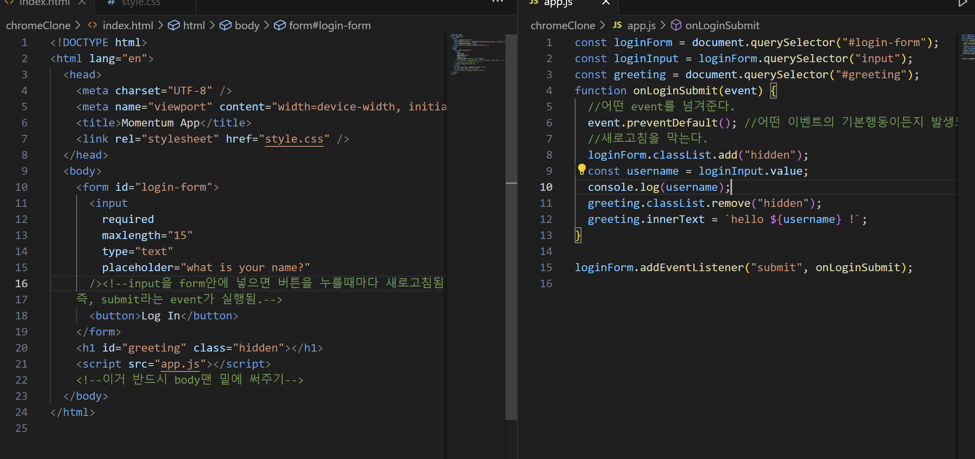Click 'loginForm.classList.add("hidden")' line

pos(698,155)
